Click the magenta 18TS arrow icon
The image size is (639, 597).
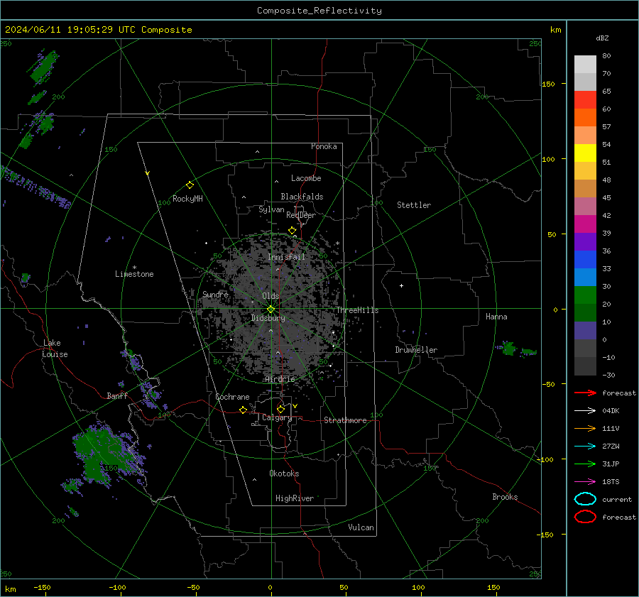pos(585,482)
